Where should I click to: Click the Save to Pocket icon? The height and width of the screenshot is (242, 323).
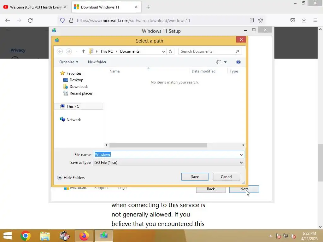point(292,20)
